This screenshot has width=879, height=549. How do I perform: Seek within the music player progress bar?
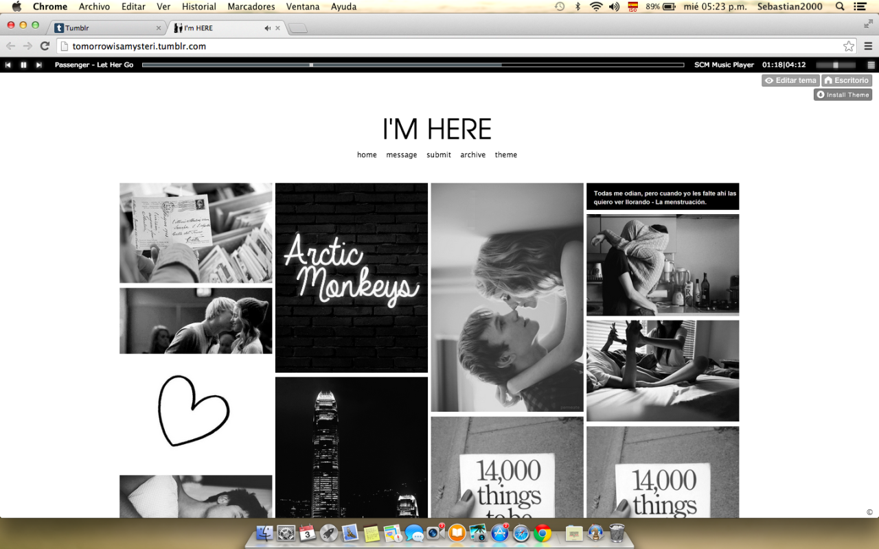click(x=413, y=65)
